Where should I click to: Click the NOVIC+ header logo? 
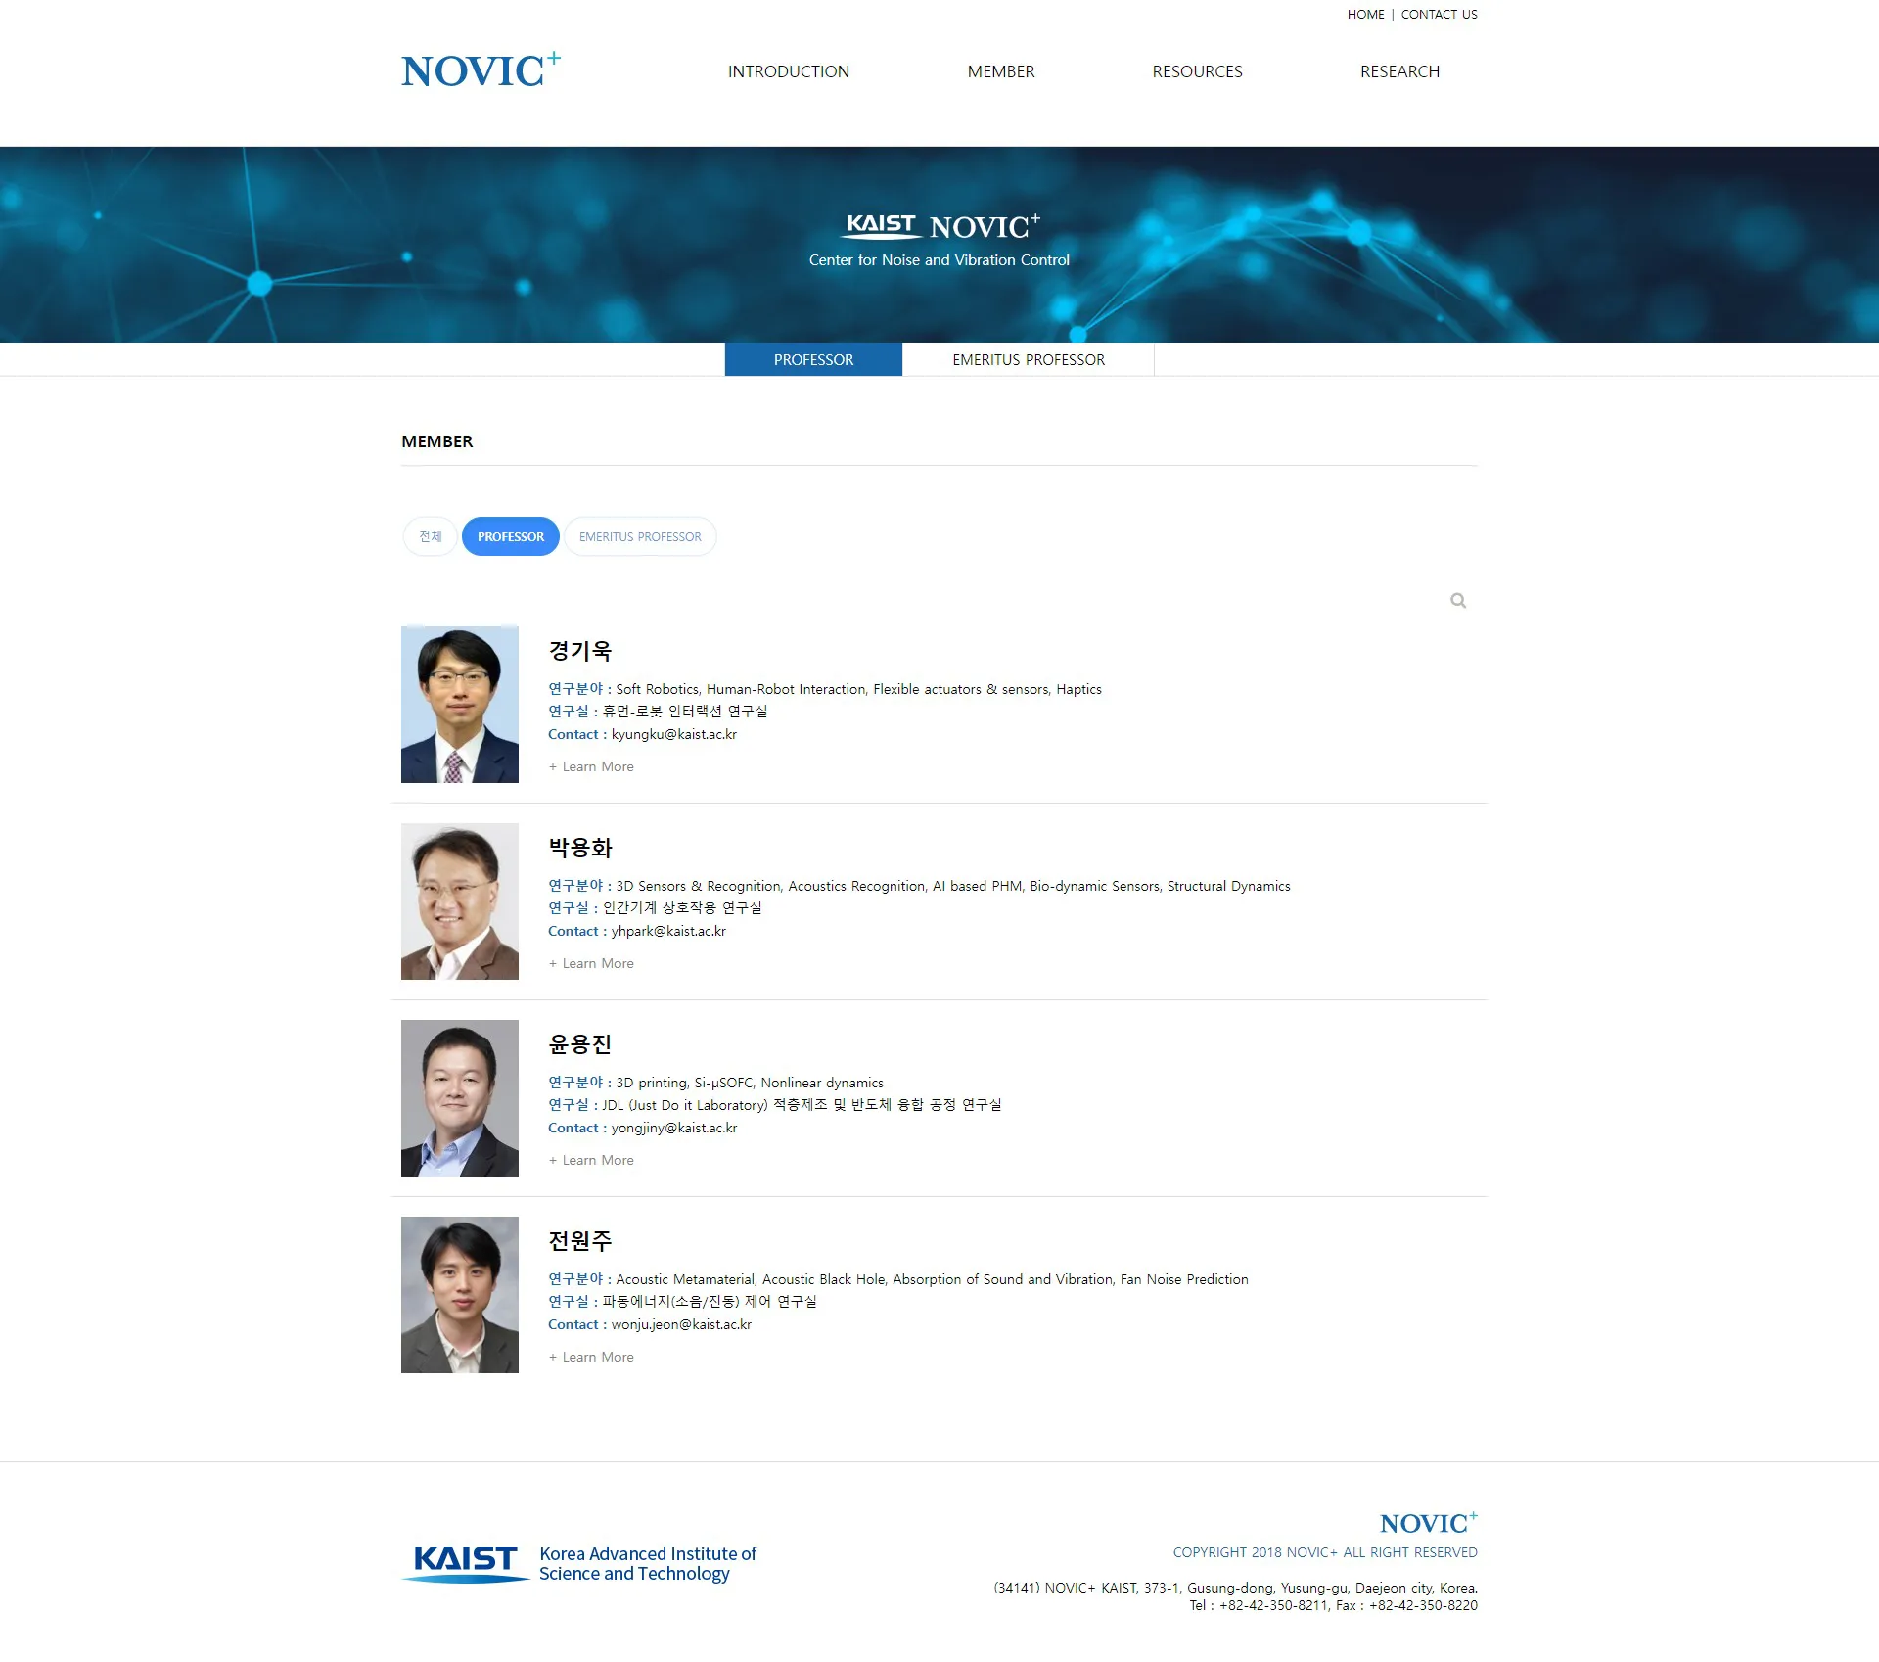(481, 69)
